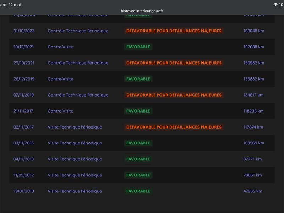Select the 04/11/2013 date entry
The height and width of the screenshot is (213, 284).
tap(23, 159)
